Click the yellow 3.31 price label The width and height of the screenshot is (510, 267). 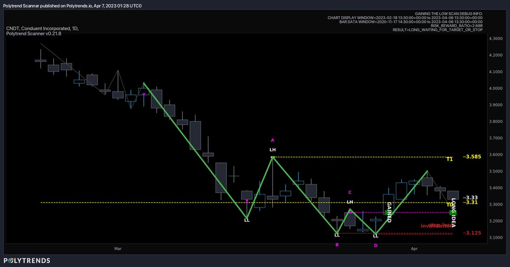(x=470, y=203)
